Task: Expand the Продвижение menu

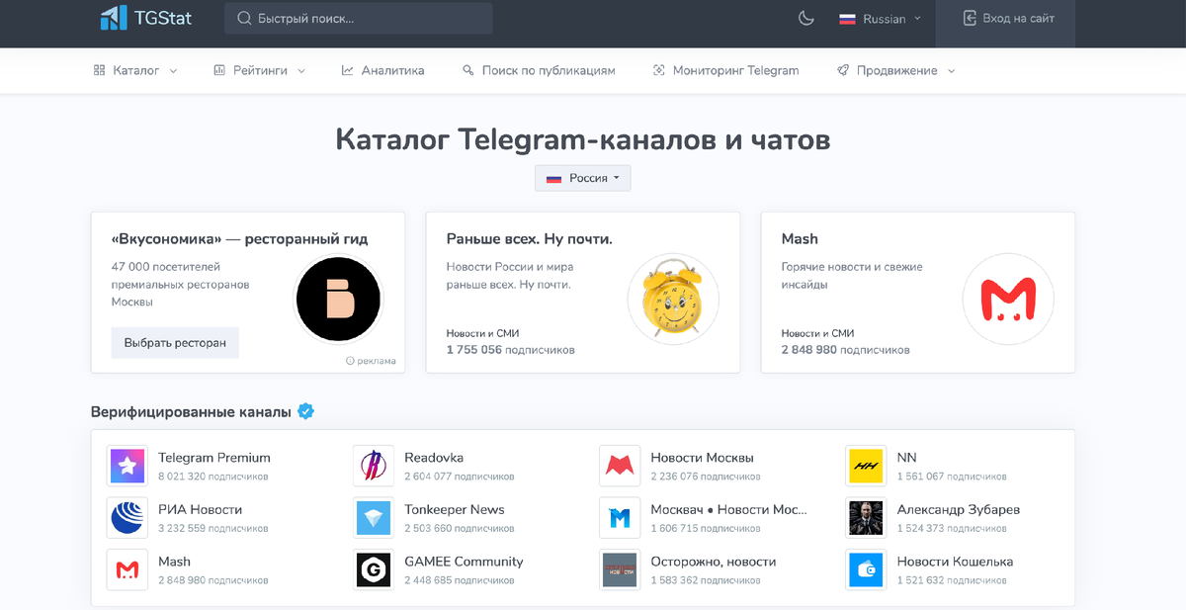Action: click(x=895, y=70)
